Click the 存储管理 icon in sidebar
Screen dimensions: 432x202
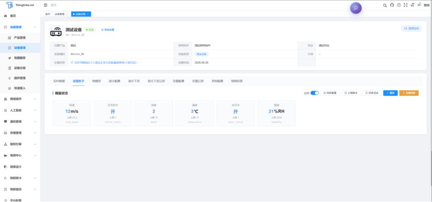tap(6, 133)
